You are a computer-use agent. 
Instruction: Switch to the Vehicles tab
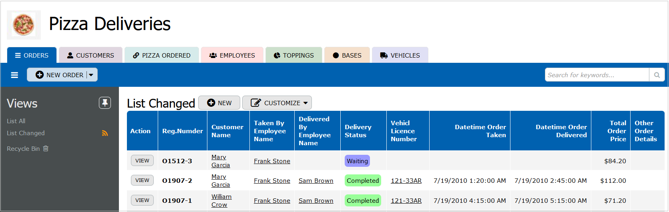(x=400, y=55)
